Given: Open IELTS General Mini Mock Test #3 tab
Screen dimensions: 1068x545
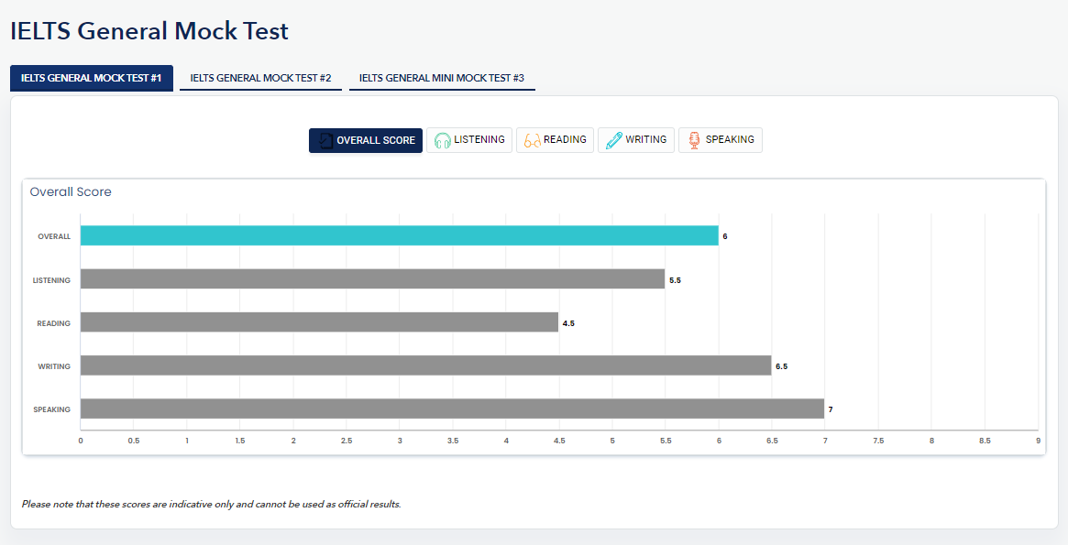Looking at the screenshot, I should 441,78.
